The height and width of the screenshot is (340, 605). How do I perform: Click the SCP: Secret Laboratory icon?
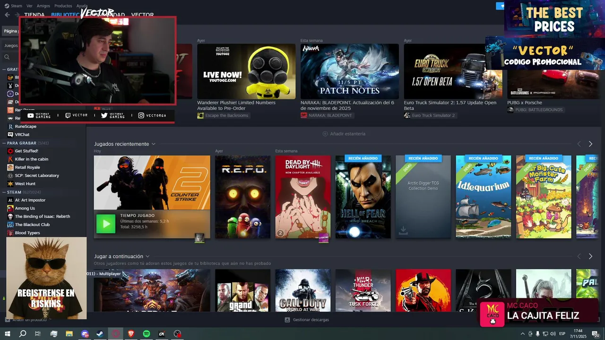(x=10, y=176)
